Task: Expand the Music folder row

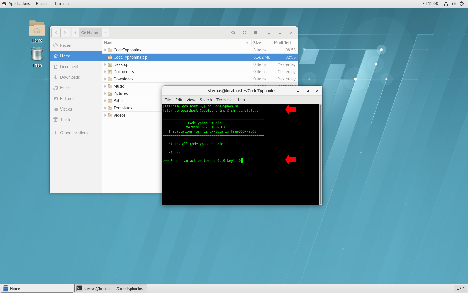Action: click(x=105, y=86)
